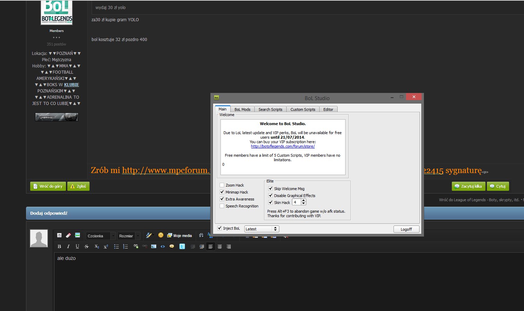Toggle italic formatting in the reply editor
The height and width of the screenshot is (311, 524).
(x=68, y=246)
